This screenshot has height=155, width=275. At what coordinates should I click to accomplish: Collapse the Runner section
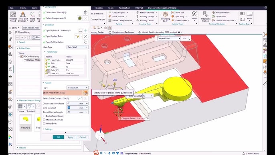pyautogui.click(x=43, y=83)
